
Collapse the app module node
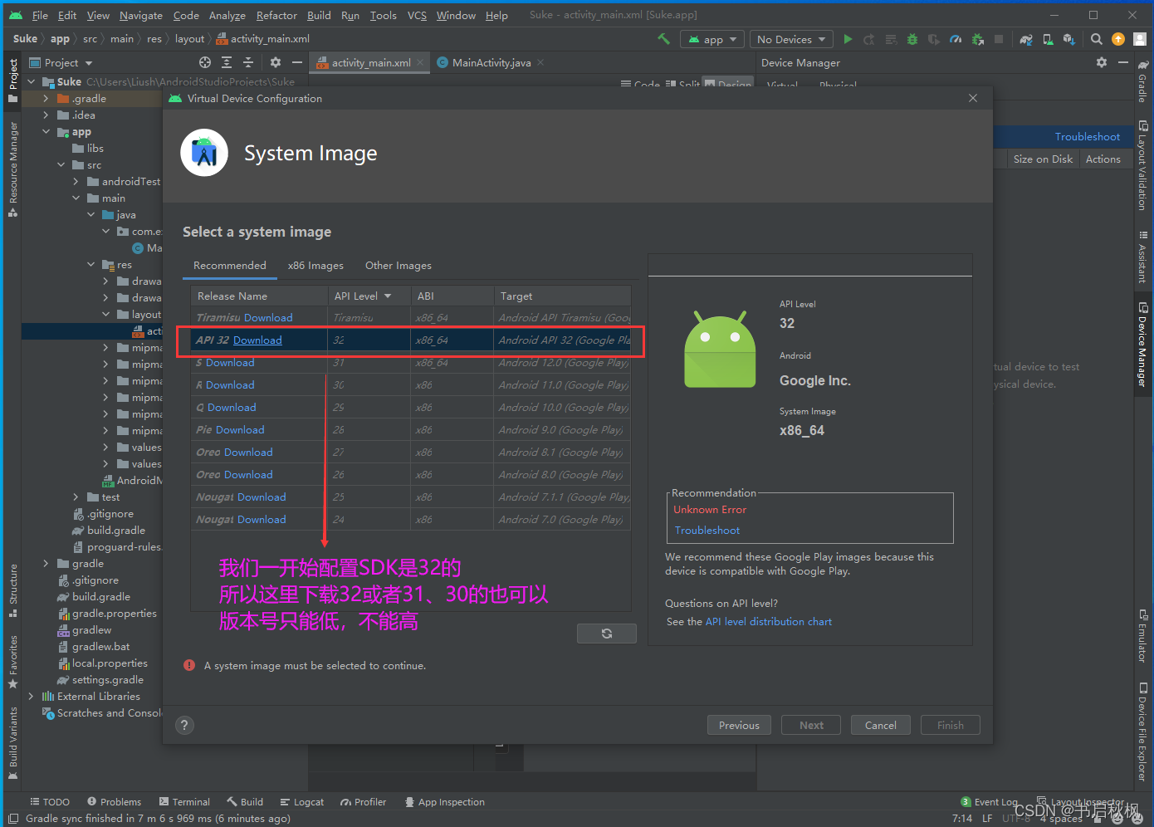pos(46,131)
